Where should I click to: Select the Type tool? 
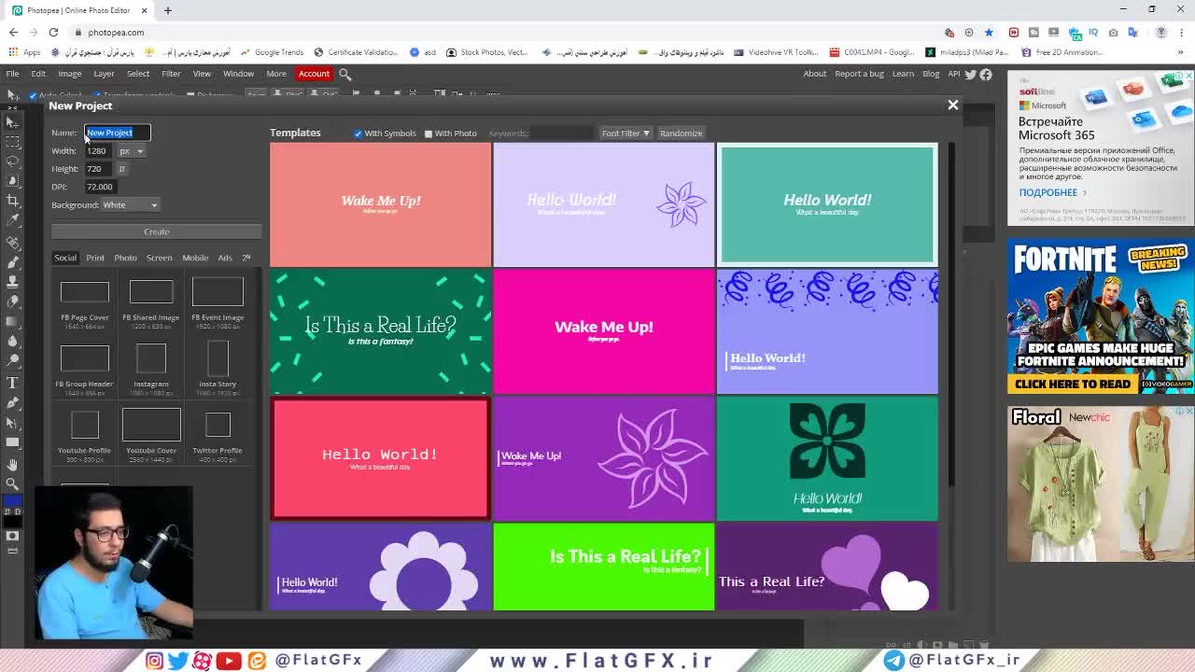pos(12,383)
